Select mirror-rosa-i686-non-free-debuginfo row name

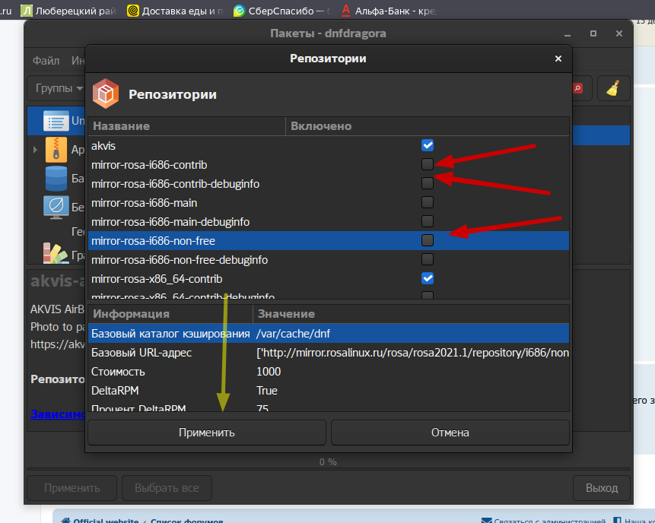(180, 260)
